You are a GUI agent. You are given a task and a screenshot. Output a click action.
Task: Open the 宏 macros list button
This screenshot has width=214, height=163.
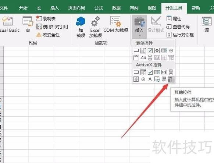(x=28, y=24)
